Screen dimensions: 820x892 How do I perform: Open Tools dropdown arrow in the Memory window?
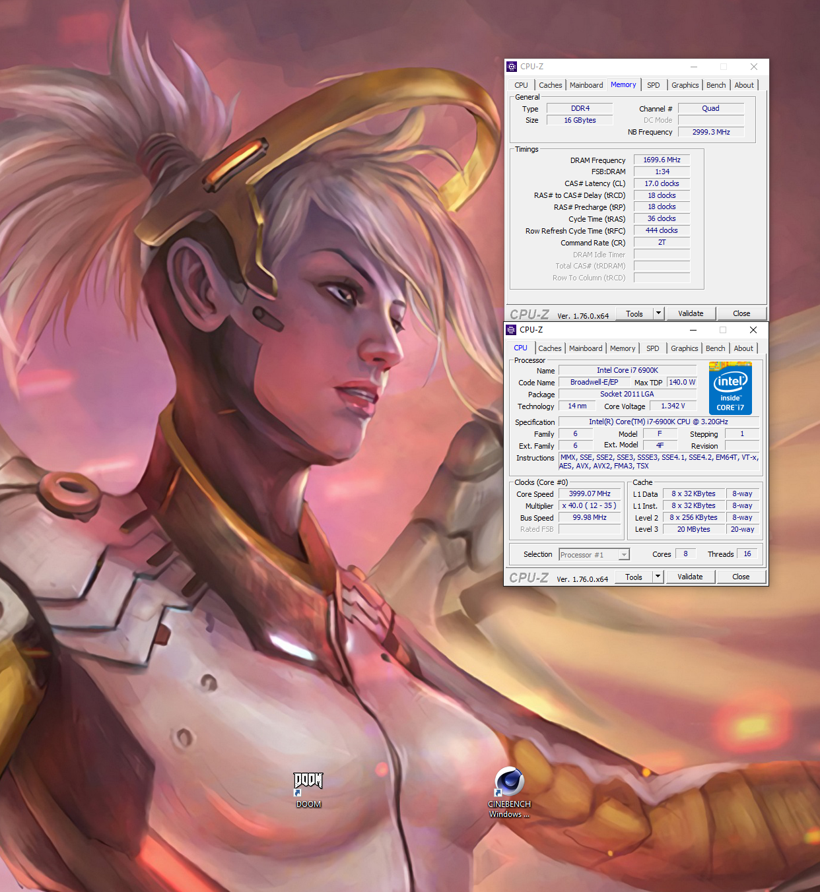click(x=658, y=313)
